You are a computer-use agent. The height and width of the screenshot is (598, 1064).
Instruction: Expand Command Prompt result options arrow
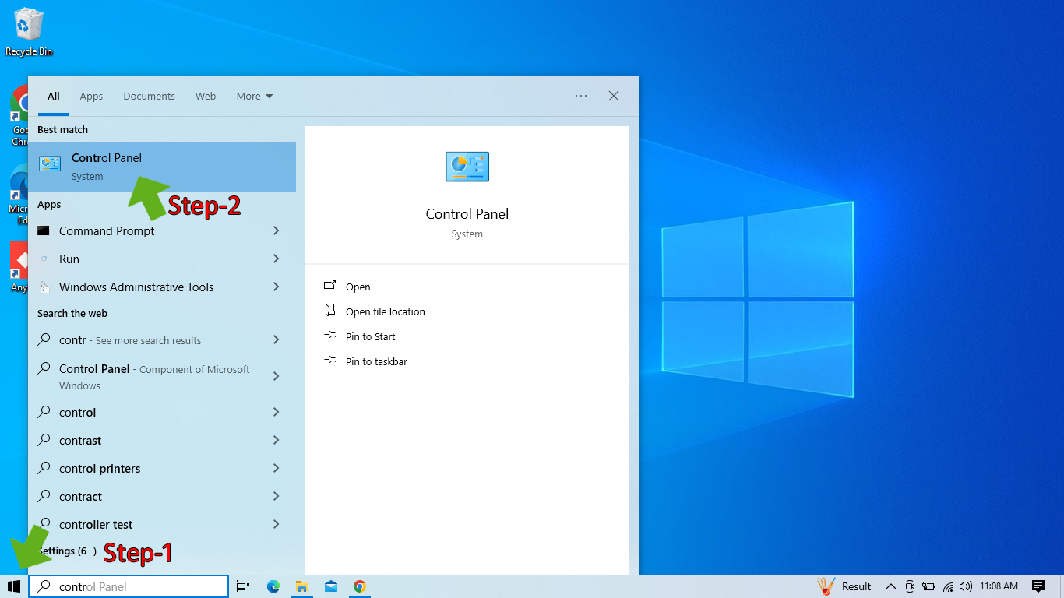point(277,231)
